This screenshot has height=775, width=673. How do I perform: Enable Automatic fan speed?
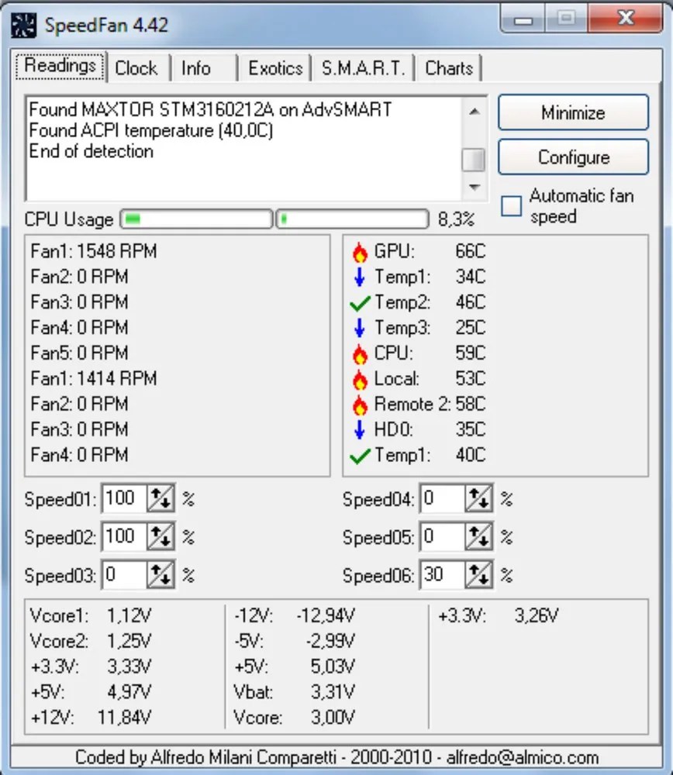pos(510,205)
